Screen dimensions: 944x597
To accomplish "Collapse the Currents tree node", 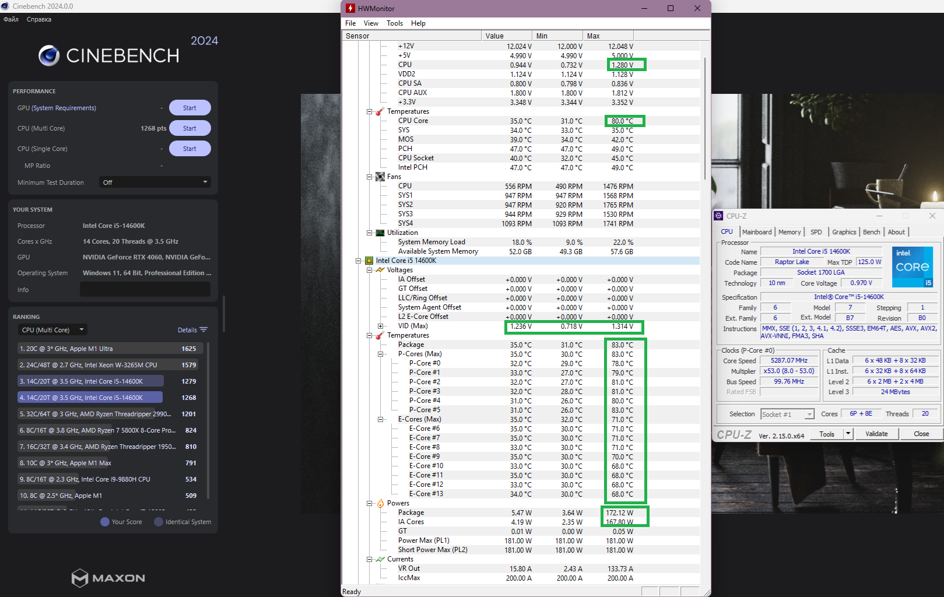I will 369,559.
